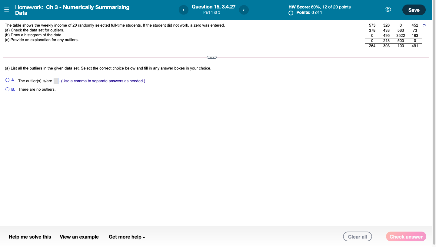The width and height of the screenshot is (436, 247).
Task: Expand the collapsed question panel divider
Action: pos(211,57)
